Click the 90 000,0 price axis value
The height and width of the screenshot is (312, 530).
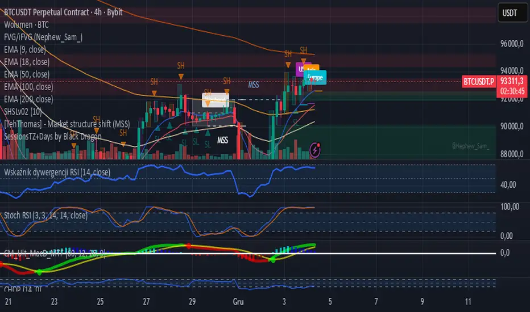(x=511, y=126)
